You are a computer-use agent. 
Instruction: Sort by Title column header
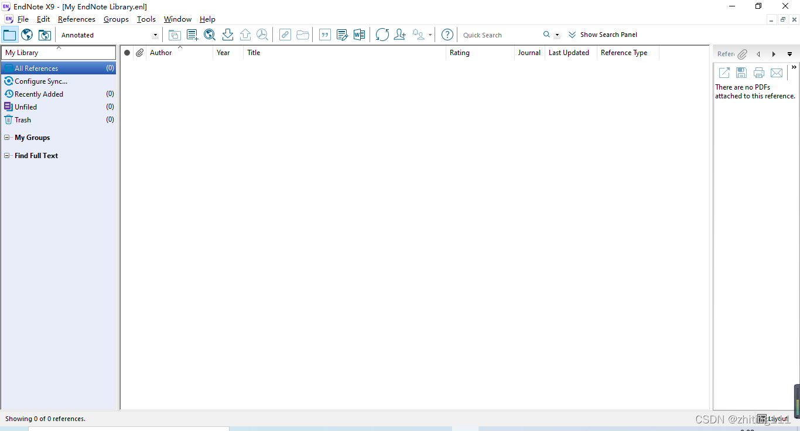click(344, 53)
